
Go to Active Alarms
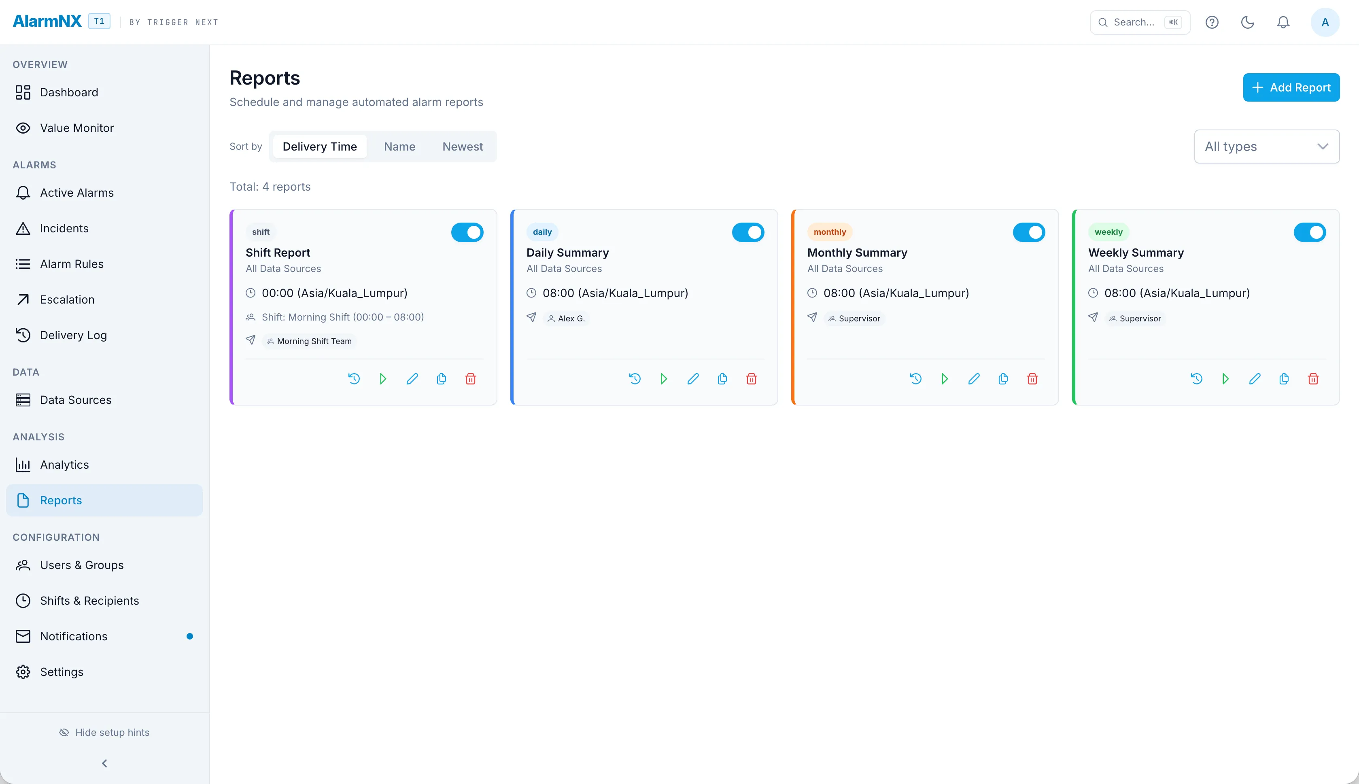(x=104, y=193)
